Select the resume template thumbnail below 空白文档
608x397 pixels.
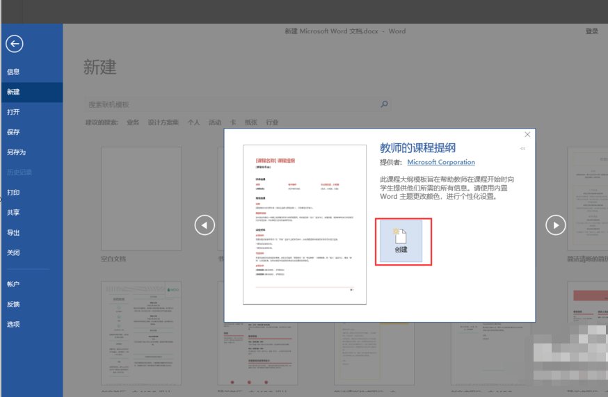(x=141, y=334)
